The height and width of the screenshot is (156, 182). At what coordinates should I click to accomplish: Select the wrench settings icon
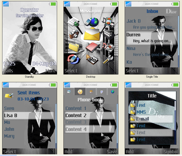pos(108,60)
